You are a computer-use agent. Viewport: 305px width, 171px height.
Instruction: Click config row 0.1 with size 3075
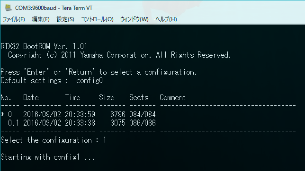81,123
